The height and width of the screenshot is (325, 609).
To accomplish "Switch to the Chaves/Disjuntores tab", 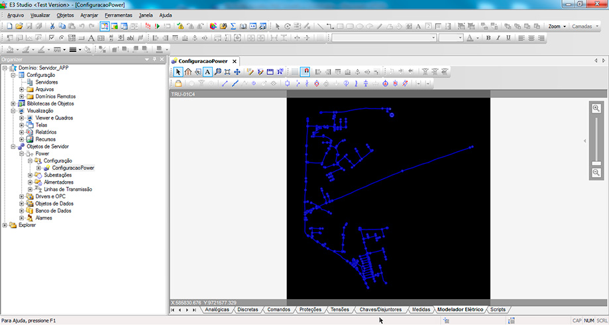I will [x=380, y=310].
